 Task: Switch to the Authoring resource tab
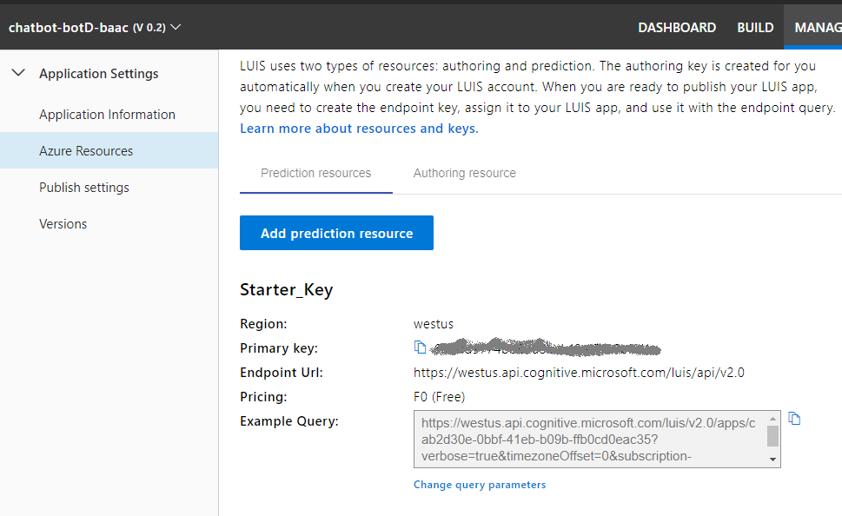tap(465, 174)
